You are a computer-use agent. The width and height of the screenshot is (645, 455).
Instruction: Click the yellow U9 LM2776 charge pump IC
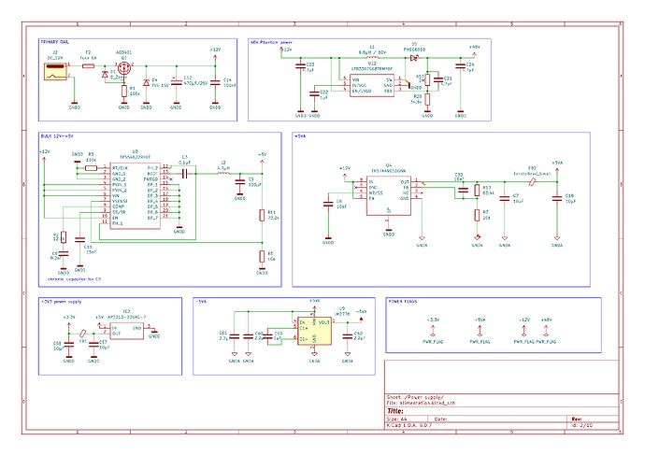(x=314, y=331)
